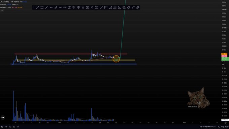229x129 pixels.
Task: Choose the arrow line drawing tool
Action: click(101, 7)
